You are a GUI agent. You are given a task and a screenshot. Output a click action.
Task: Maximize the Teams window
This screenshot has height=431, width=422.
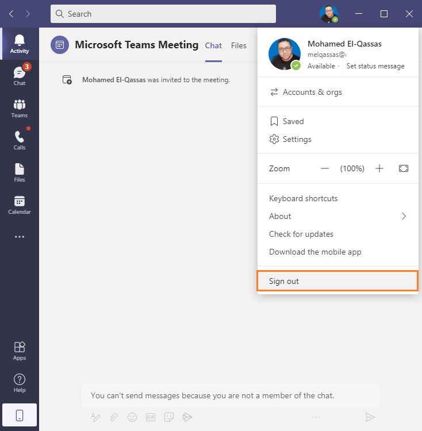384,14
